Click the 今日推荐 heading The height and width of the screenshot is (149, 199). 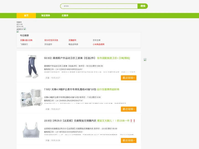point(24,36)
